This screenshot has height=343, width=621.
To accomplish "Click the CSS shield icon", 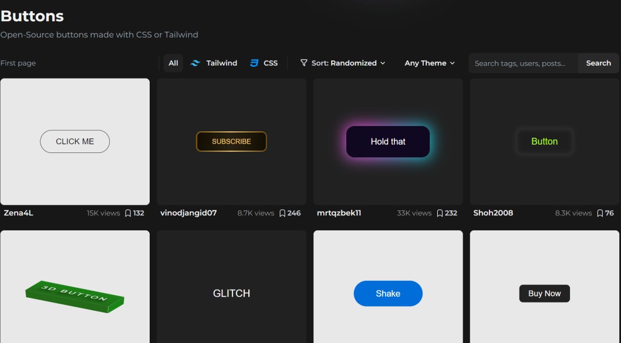I will pos(254,63).
